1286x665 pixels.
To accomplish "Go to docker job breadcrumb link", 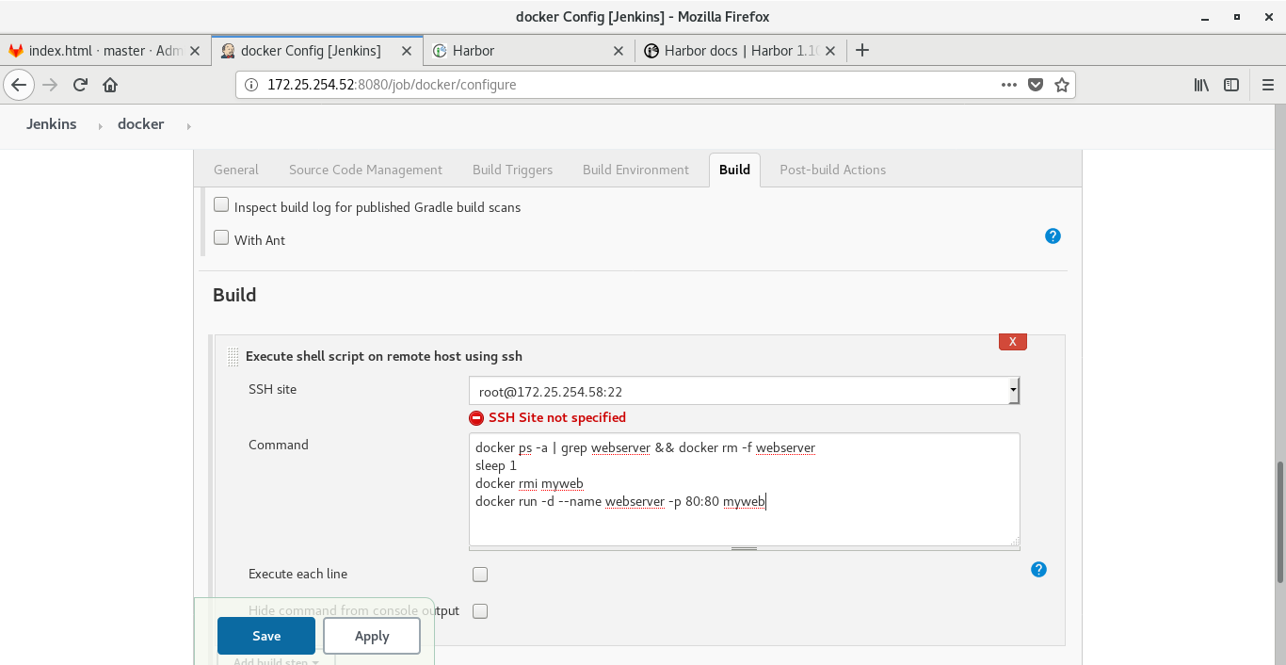I will 141,124.
